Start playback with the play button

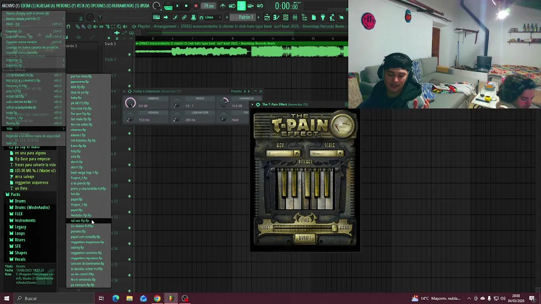tap(177, 6)
